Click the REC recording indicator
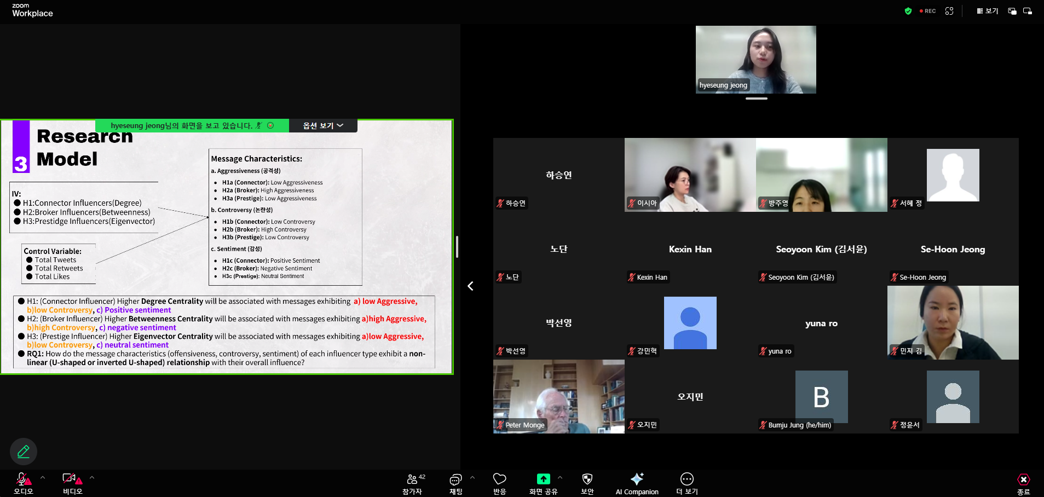Image resolution: width=1044 pixels, height=497 pixels. coord(928,11)
